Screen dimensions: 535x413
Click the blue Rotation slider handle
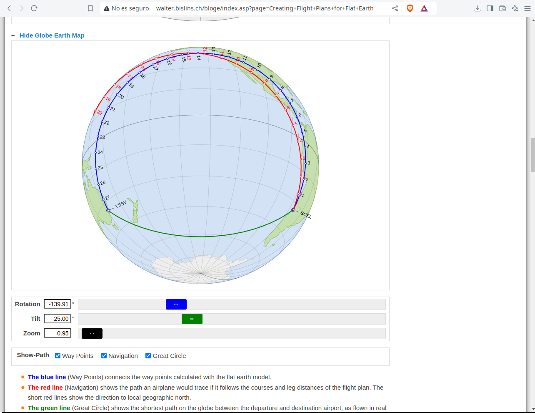pos(176,304)
